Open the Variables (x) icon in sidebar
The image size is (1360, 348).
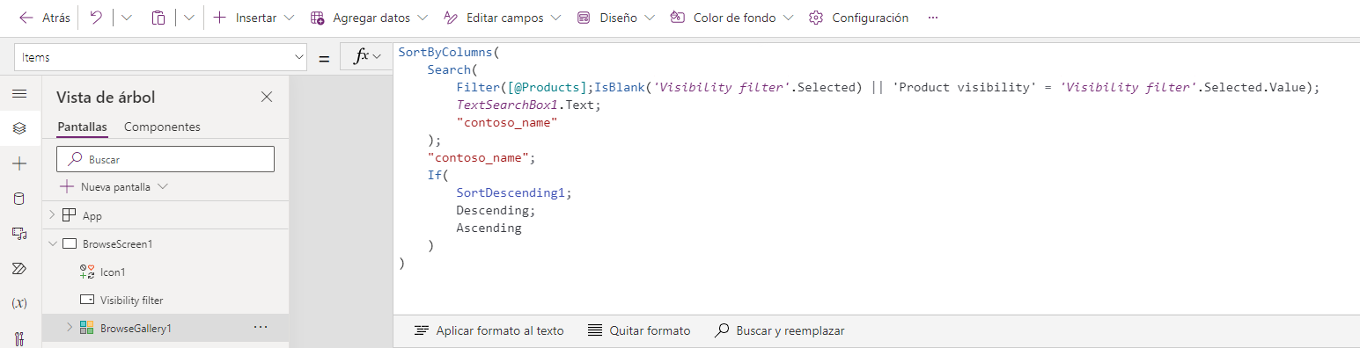coord(19,303)
